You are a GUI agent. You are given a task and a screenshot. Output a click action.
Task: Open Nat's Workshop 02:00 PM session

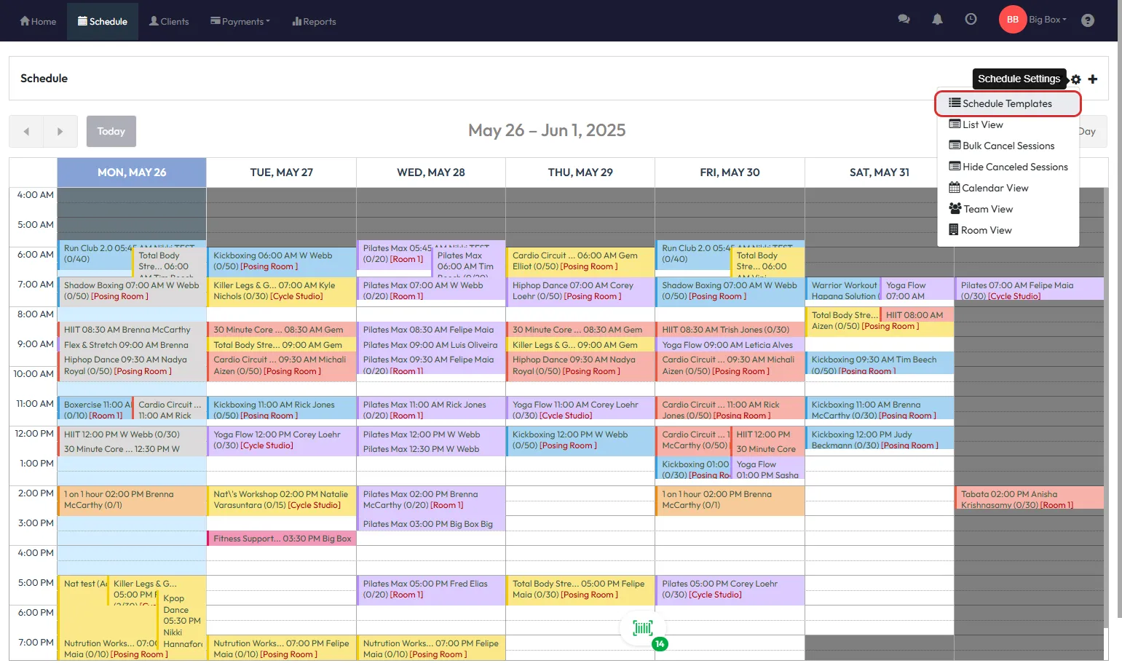281,499
